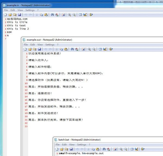The width and height of the screenshot is (163, 156).
Task: Click Open file icon in example.in toolbar
Action: click(x=10, y=15)
